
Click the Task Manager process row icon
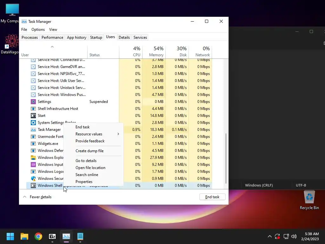click(33, 130)
